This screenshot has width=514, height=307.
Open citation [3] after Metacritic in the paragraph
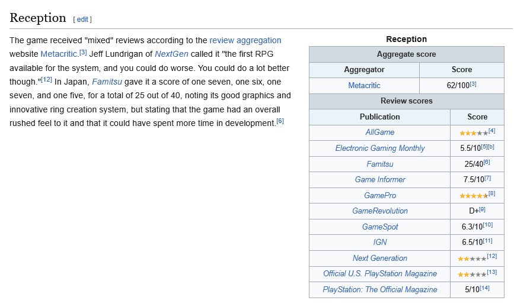coord(83,52)
